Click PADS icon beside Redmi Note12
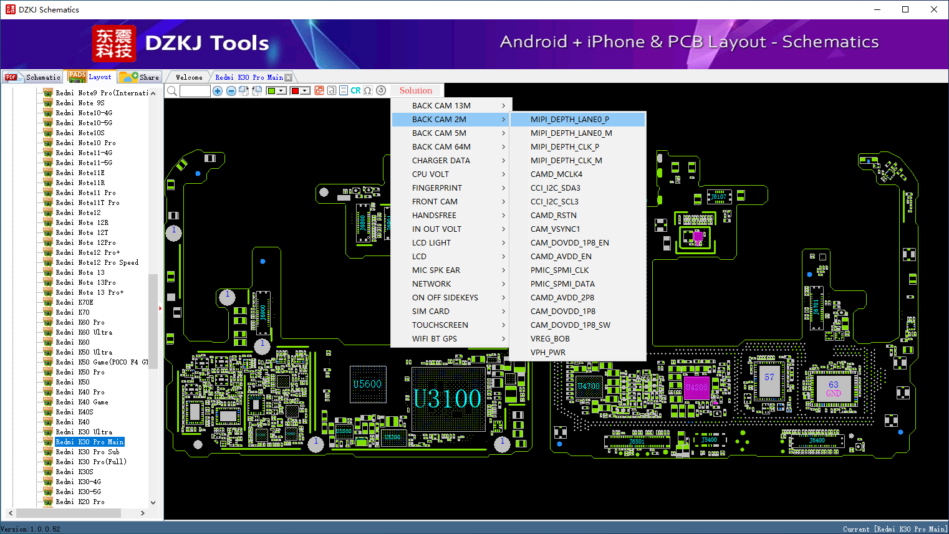Screen dimensions: 949x534 48,212
